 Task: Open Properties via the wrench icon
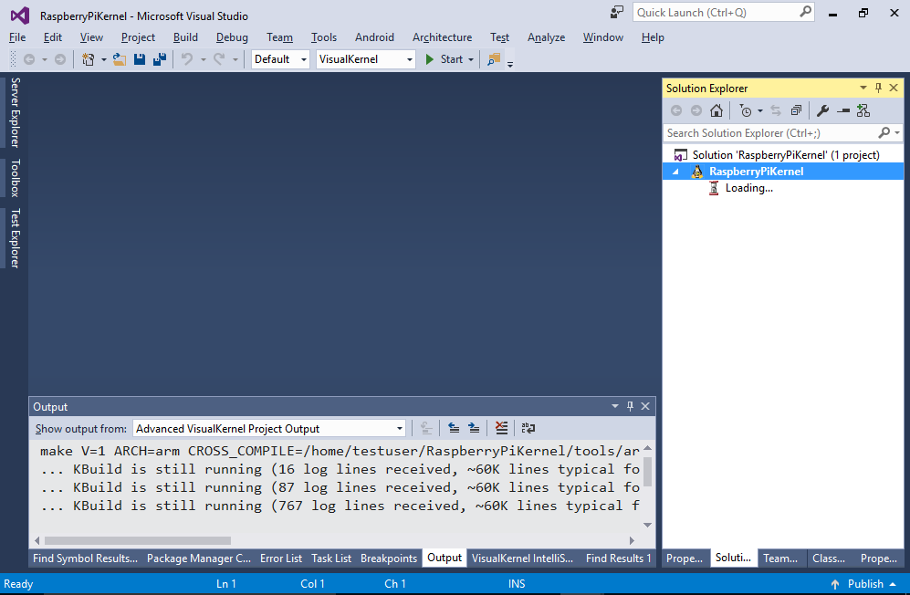822,110
